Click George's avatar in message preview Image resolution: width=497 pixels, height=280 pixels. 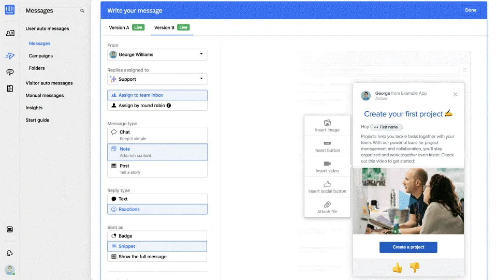point(366,96)
